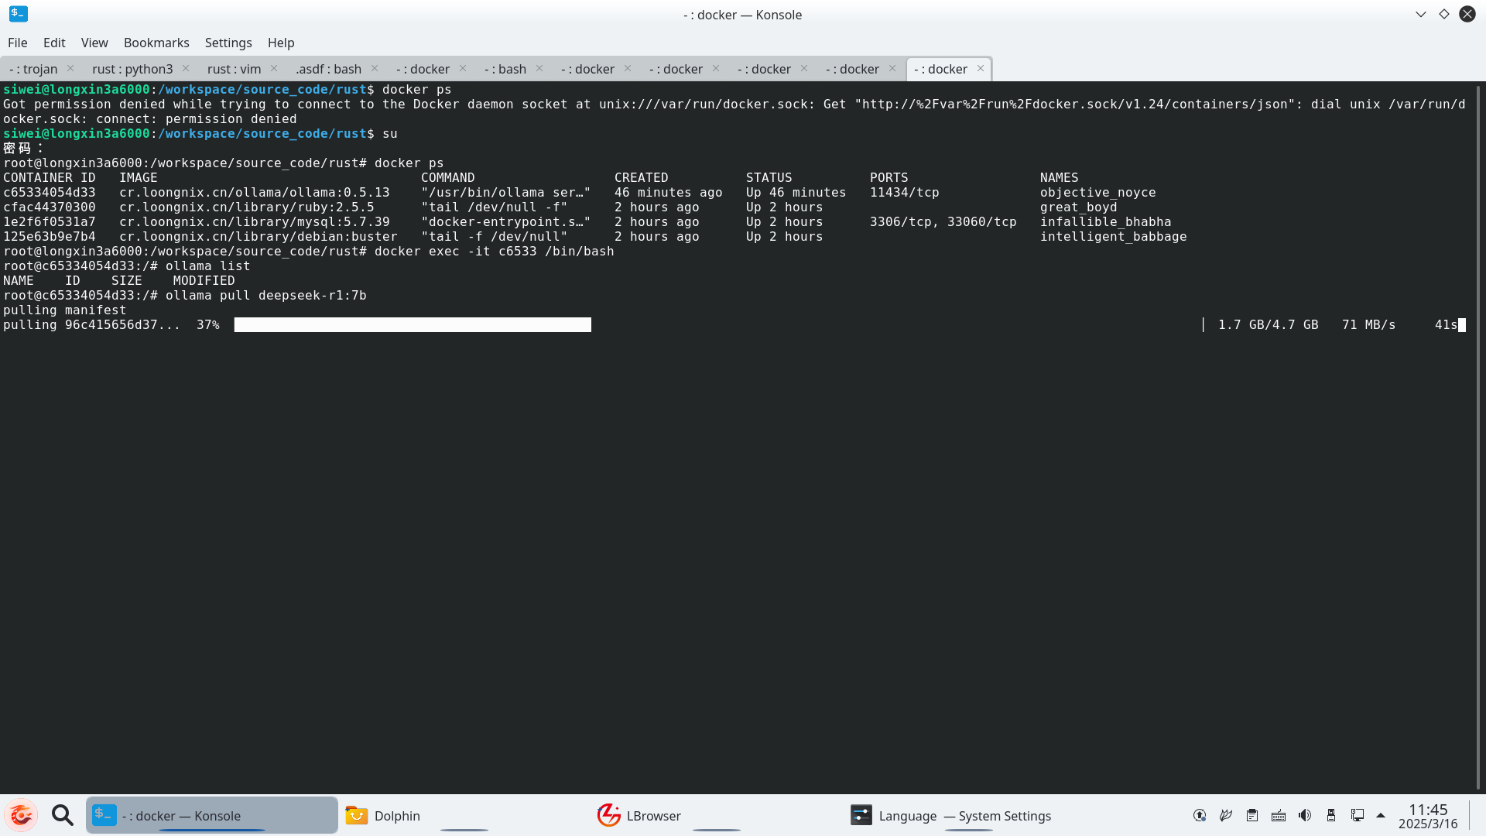Open Konsole title bar dropdown chevron
The height and width of the screenshot is (836, 1486).
[x=1421, y=14]
